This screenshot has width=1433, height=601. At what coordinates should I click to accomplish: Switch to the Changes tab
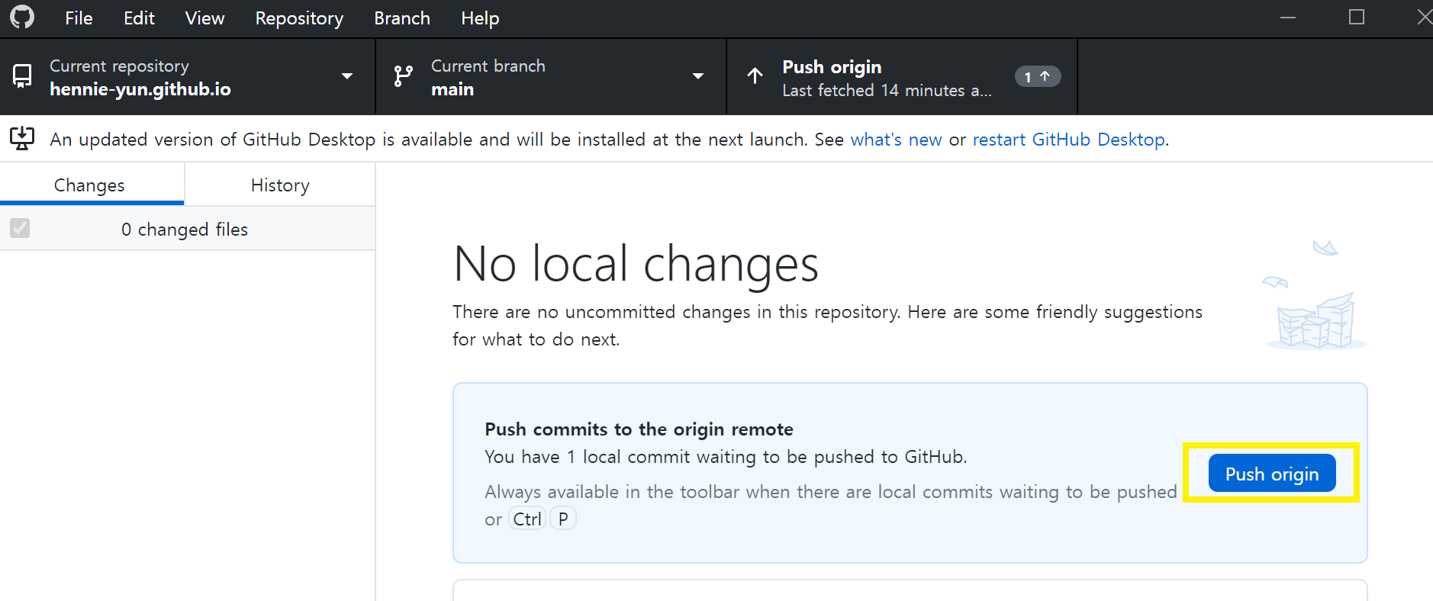point(92,185)
